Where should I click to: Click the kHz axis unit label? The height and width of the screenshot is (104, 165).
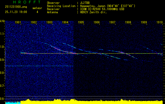[x=2, y=21]
